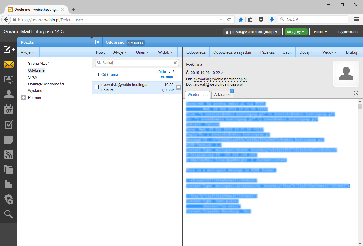Toggle the flag on the Faktura message
The image size is (363, 246).
178,87
